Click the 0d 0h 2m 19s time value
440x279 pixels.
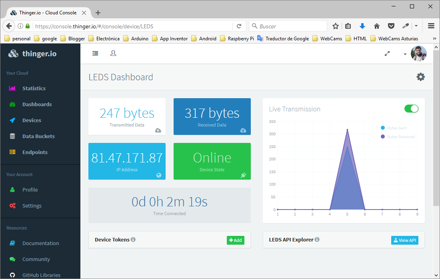pyautogui.click(x=170, y=202)
